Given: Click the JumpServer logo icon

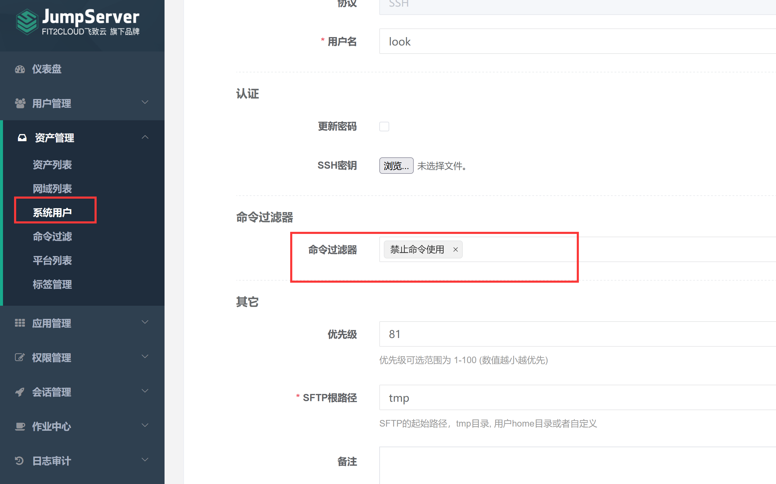Looking at the screenshot, I should point(27,22).
